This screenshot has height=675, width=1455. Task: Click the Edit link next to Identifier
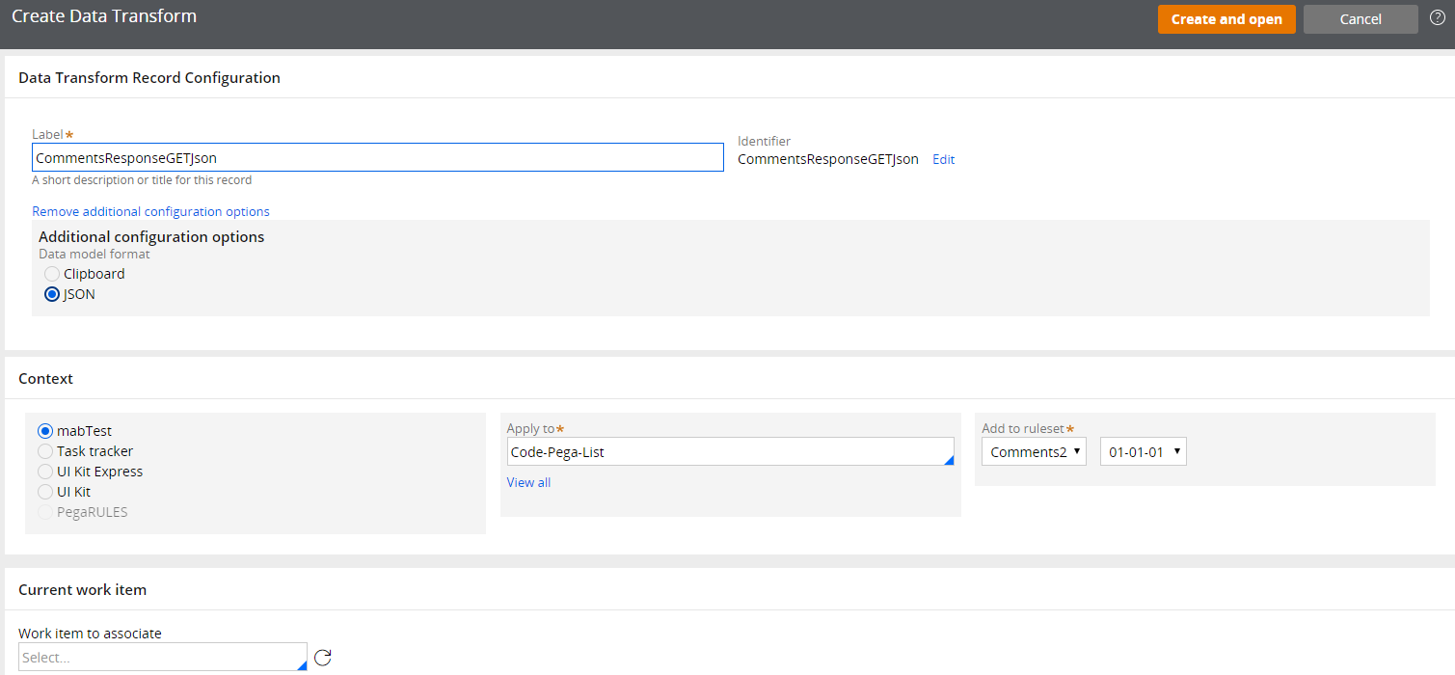[x=943, y=159]
